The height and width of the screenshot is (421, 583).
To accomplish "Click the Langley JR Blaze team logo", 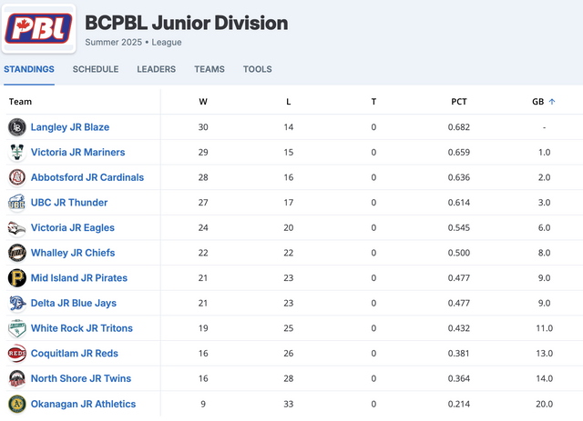I will click(x=17, y=127).
